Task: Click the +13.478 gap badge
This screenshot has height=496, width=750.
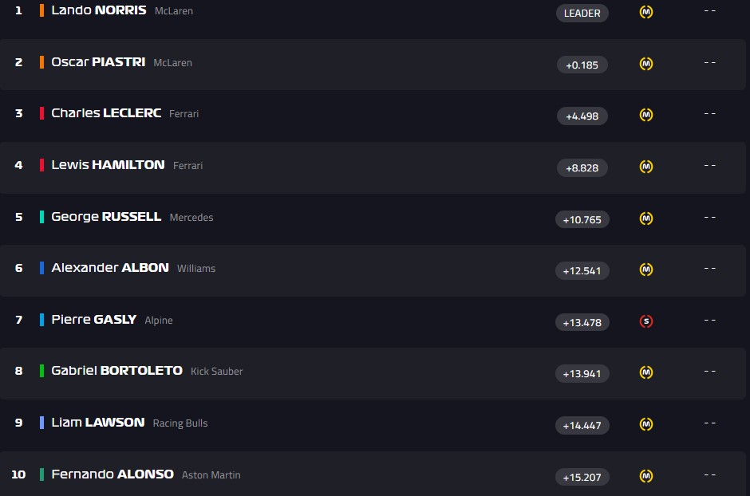Action: [x=582, y=322]
